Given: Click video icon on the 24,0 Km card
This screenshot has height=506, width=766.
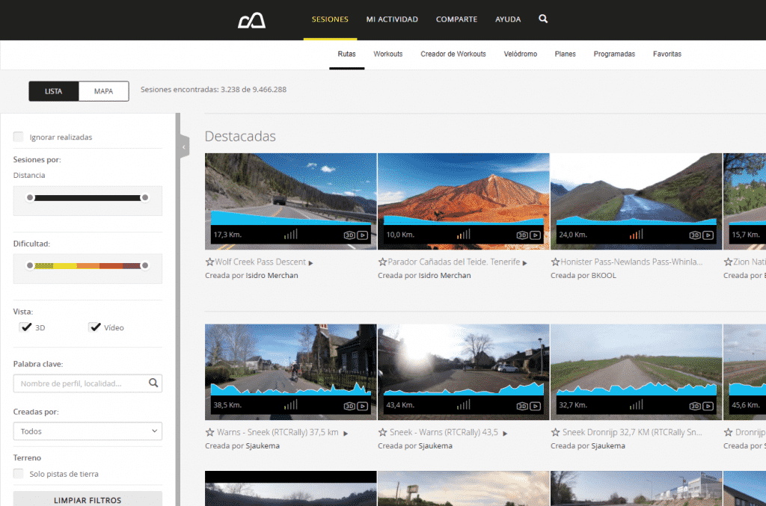Looking at the screenshot, I should pos(708,235).
